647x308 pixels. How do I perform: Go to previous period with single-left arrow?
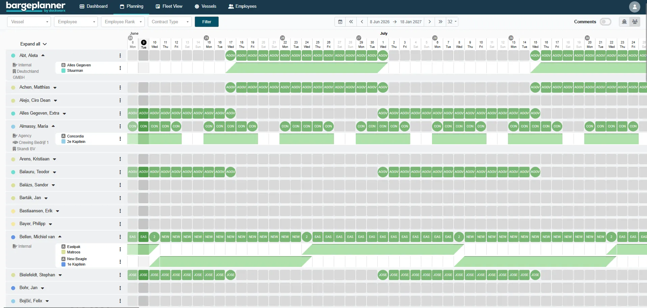pos(362,22)
